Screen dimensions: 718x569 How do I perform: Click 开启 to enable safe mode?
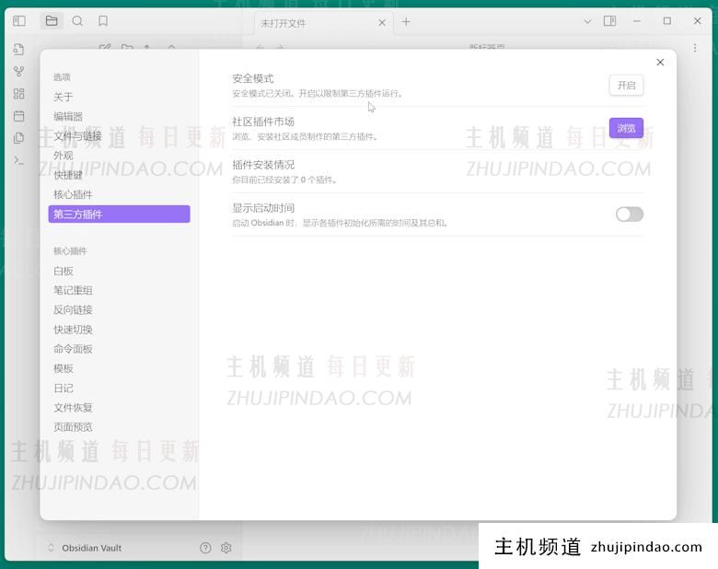click(x=626, y=86)
